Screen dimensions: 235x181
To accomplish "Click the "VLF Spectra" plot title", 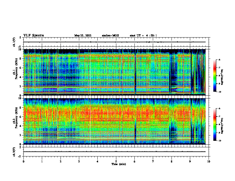I will point(34,35).
